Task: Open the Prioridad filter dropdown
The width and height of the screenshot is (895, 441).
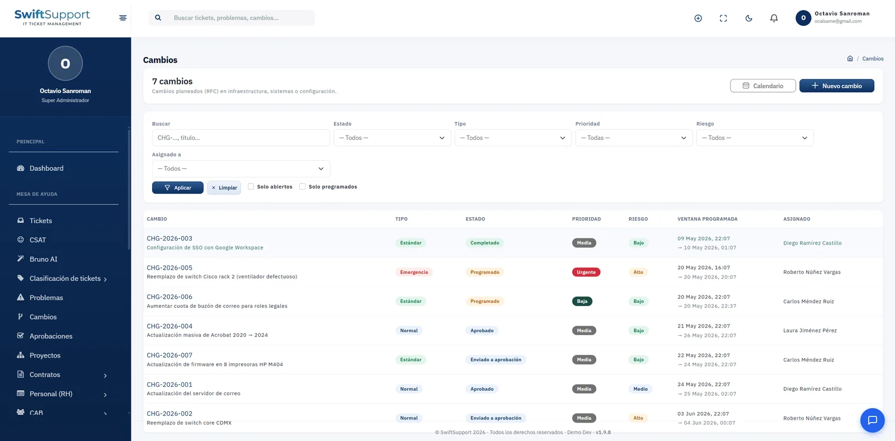Action: tap(634, 138)
